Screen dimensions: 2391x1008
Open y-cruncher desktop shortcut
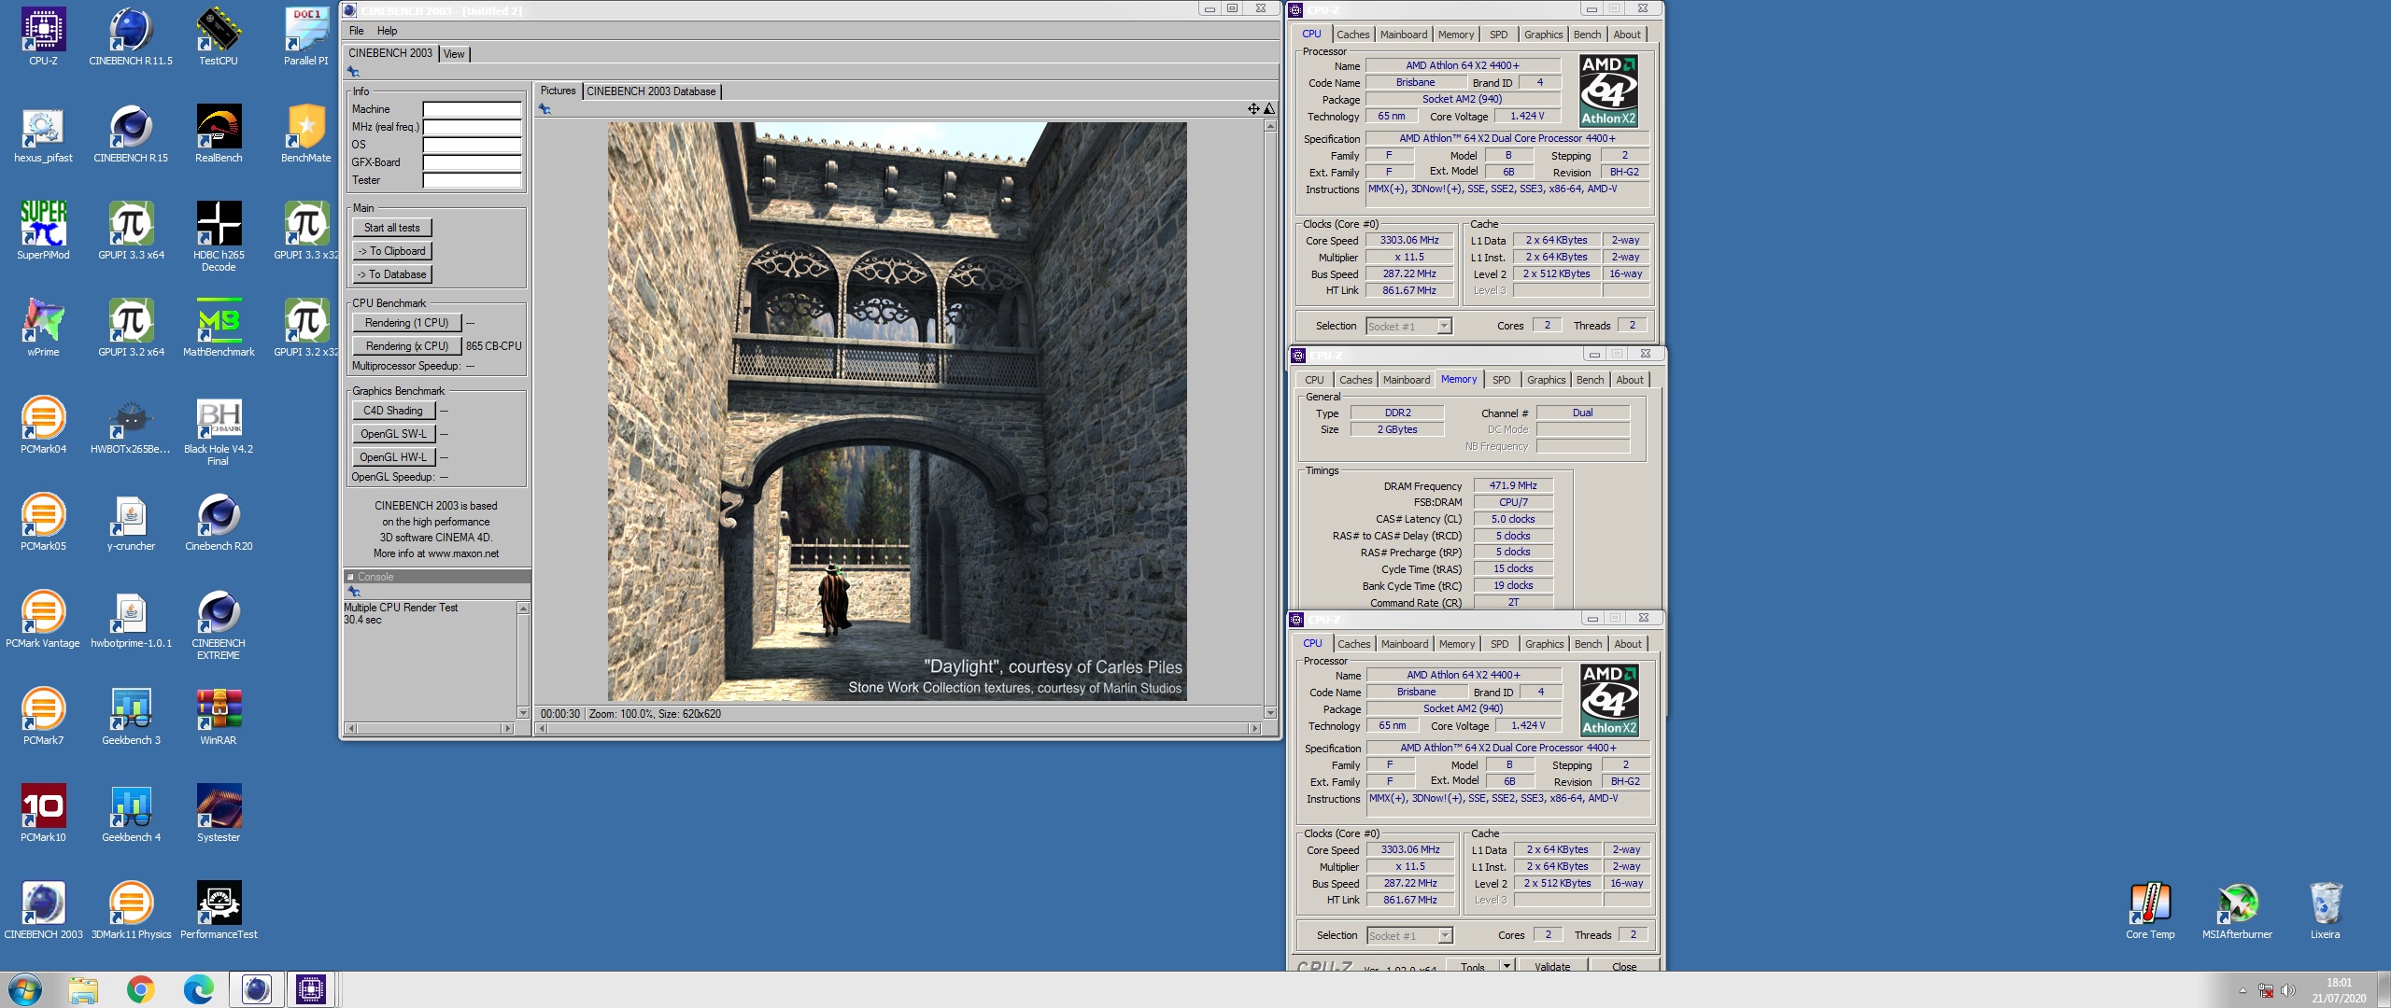[x=131, y=521]
